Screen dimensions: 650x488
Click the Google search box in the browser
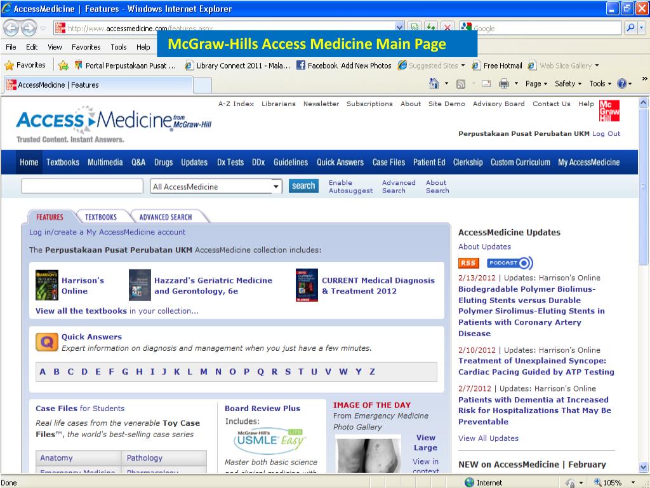540,28
